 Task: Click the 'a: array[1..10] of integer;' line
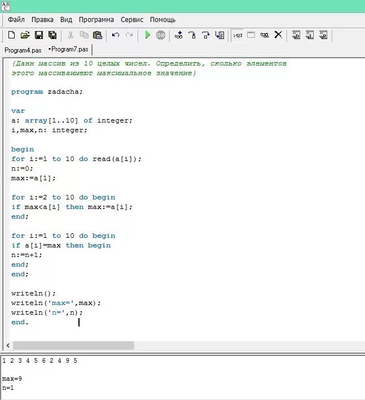72,120
